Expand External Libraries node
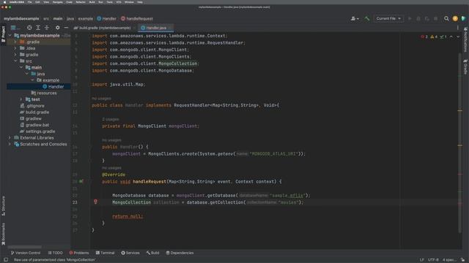The width and height of the screenshot is (469, 263). 10,138
